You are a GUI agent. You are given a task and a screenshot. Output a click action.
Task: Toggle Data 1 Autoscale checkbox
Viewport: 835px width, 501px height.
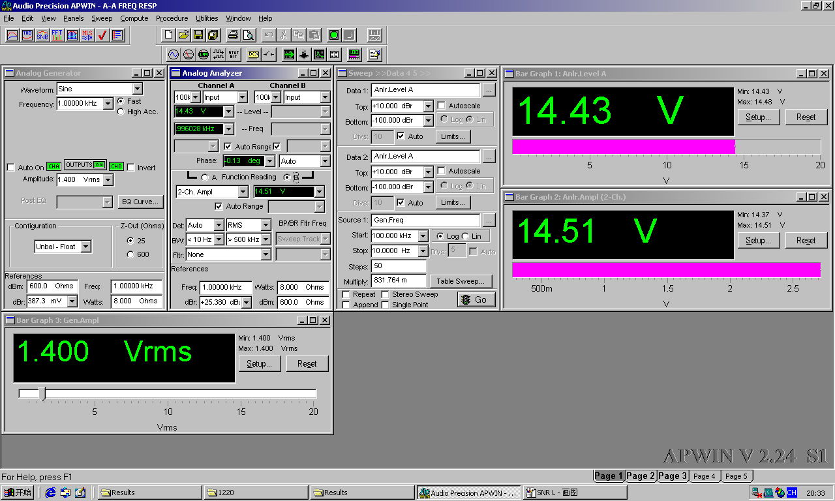tap(442, 105)
